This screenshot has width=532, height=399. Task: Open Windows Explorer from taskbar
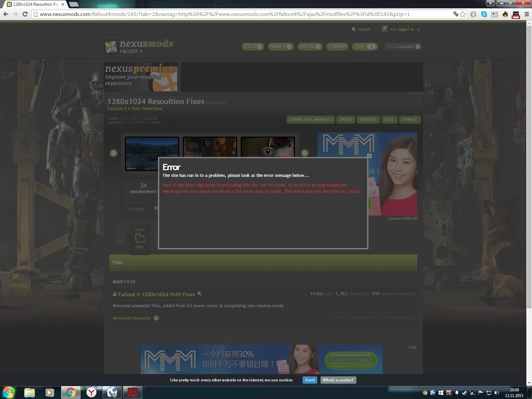[29, 393]
